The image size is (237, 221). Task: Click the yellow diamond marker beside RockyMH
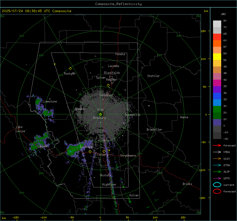[x=70, y=69]
